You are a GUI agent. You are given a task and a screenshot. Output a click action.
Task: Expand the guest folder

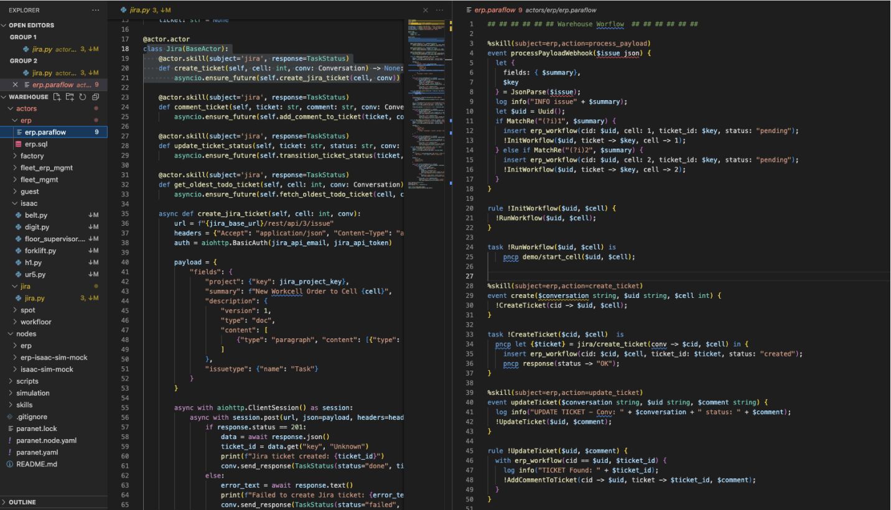point(16,192)
